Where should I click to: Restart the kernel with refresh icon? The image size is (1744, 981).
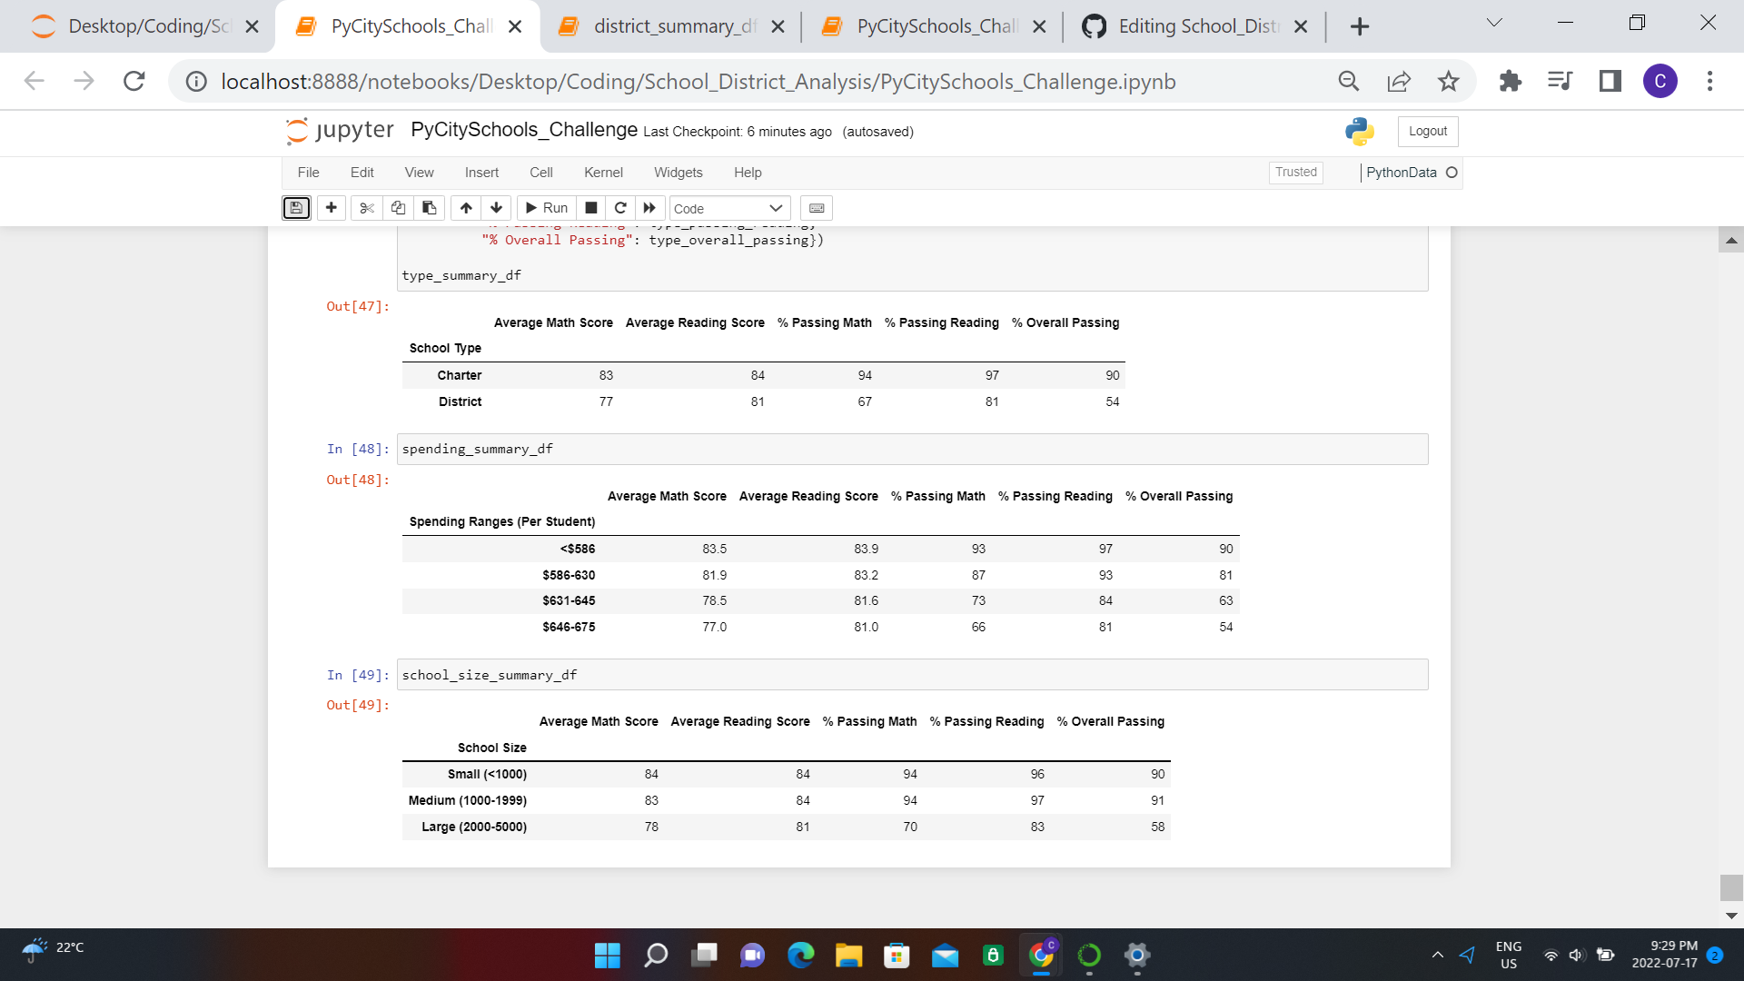pos(620,208)
